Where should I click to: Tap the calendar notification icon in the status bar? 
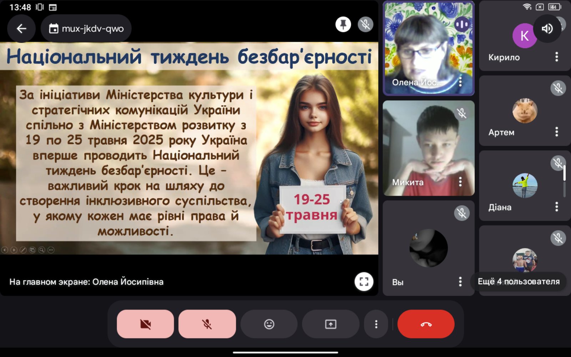[53, 7]
